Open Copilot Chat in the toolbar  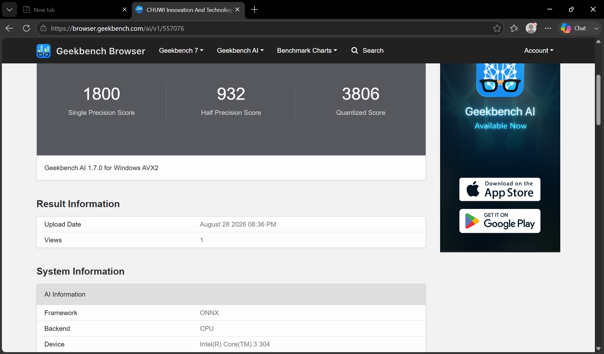573,28
